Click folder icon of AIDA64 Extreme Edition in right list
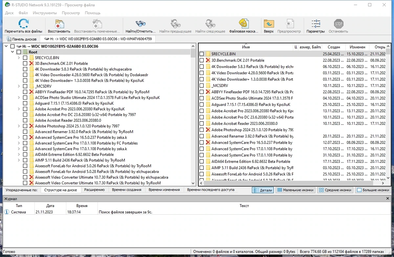394x257 pixels. click(208, 161)
